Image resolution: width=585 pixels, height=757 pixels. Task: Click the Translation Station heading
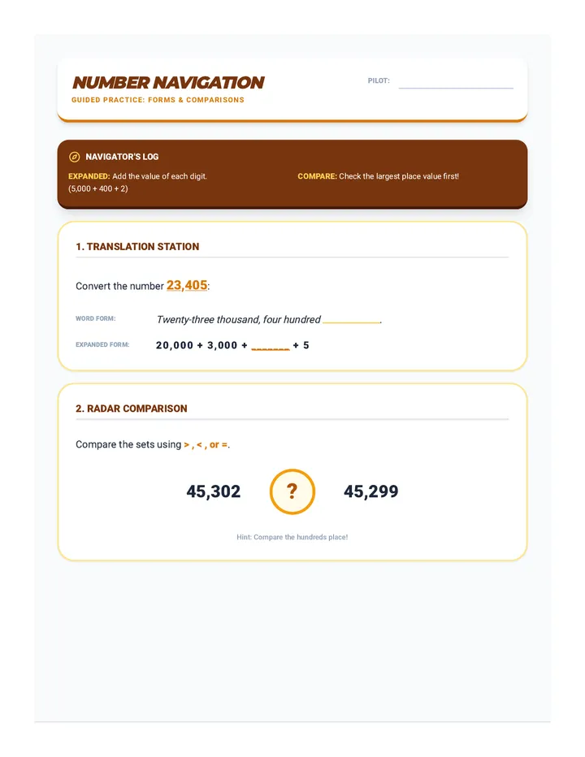point(137,247)
